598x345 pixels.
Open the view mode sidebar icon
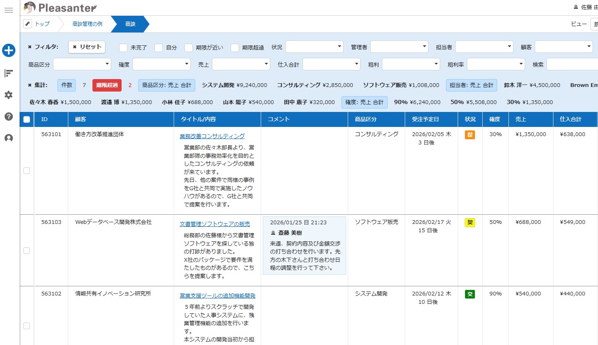(8, 73)
